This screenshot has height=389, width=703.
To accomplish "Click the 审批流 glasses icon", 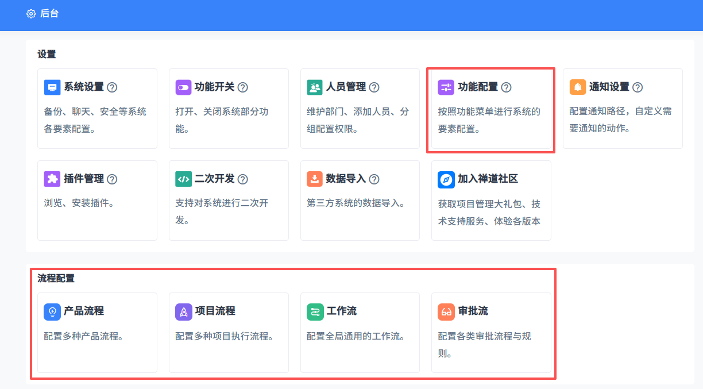I will click(446, 311).
